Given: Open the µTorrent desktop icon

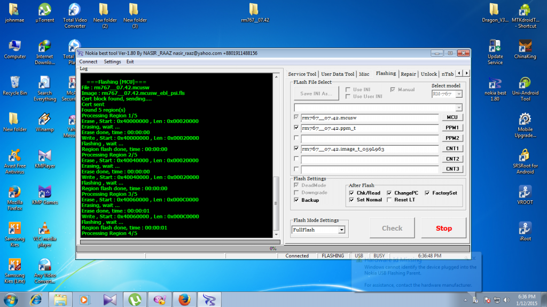Looking at the screenshot, I should point(45,10).
